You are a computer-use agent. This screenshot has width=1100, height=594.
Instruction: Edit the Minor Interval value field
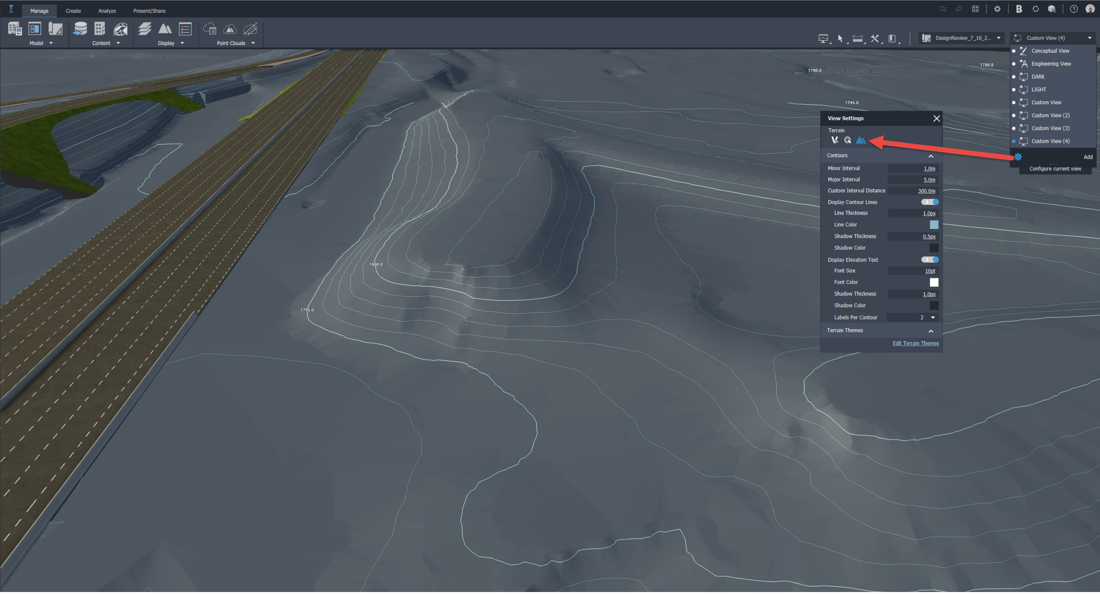[913, 169]
